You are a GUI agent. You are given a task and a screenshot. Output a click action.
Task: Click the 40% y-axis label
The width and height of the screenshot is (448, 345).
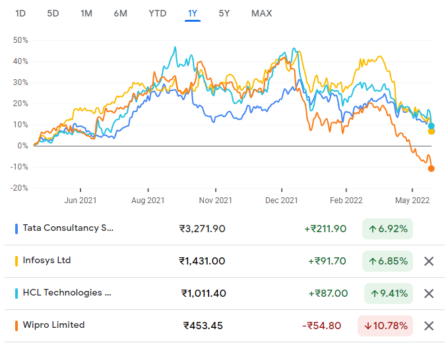20,61
